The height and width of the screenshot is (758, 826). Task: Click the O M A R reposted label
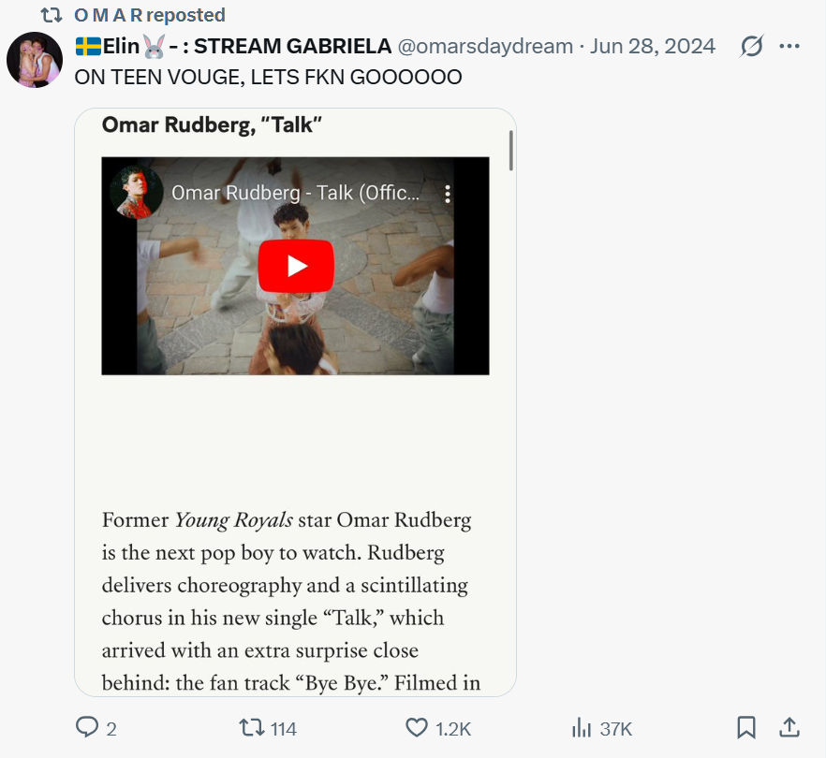coord(150,15)
